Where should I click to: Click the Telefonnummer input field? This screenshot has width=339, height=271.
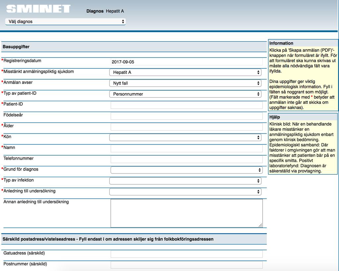tap(186, 159)
